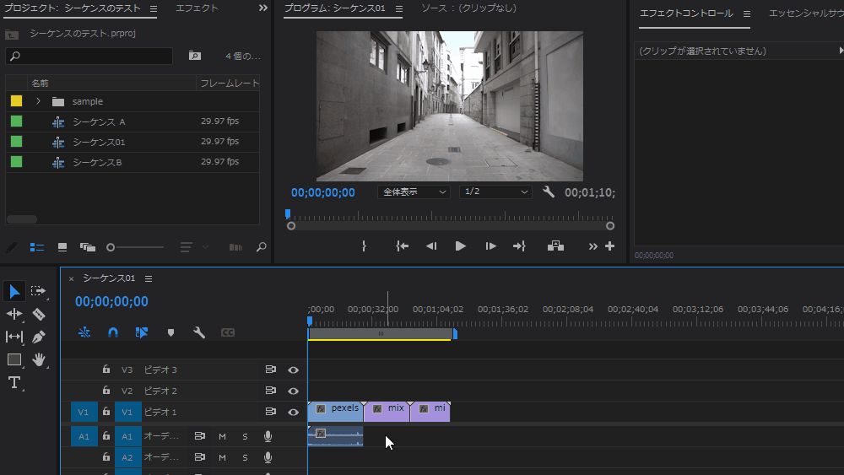Image resolution: width=844 pixels, height=475 pixels.
Task: Open the ソース: (クリップなし) tab
Action: pyautogui.click(x=468, y=8)
